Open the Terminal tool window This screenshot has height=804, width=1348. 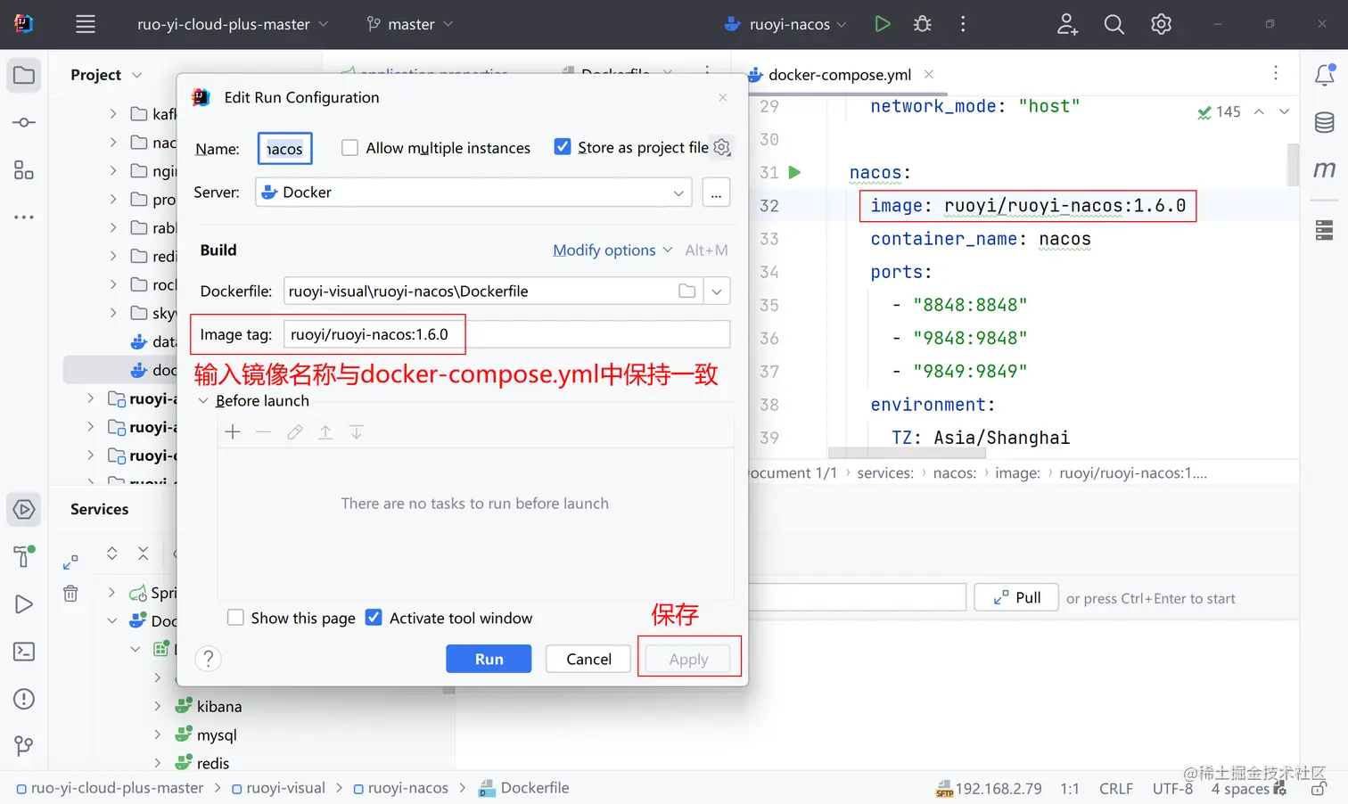(24, 652)
